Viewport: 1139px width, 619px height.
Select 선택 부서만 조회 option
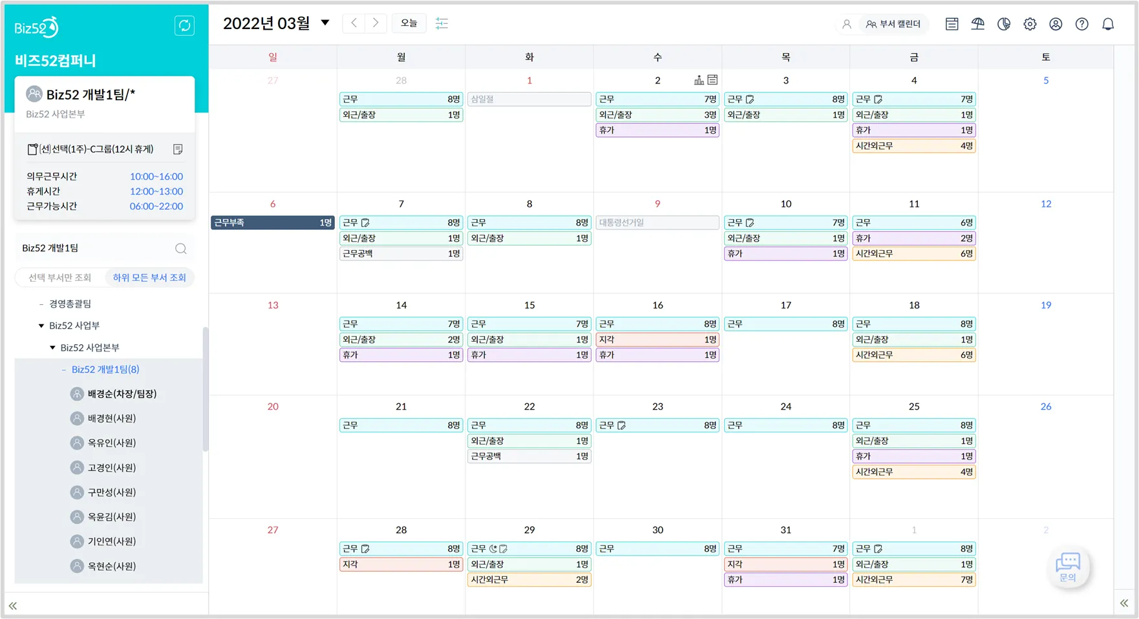59,278
